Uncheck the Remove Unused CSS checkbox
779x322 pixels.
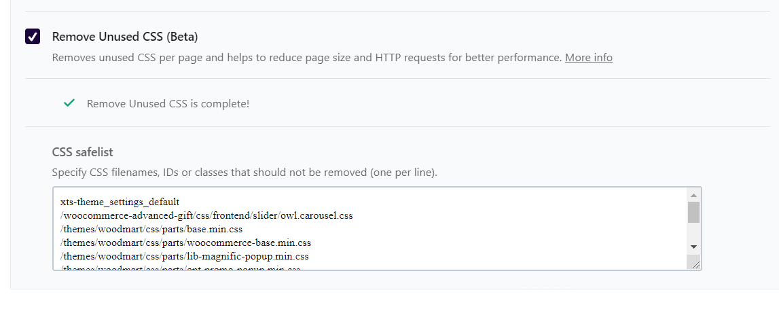33,37
